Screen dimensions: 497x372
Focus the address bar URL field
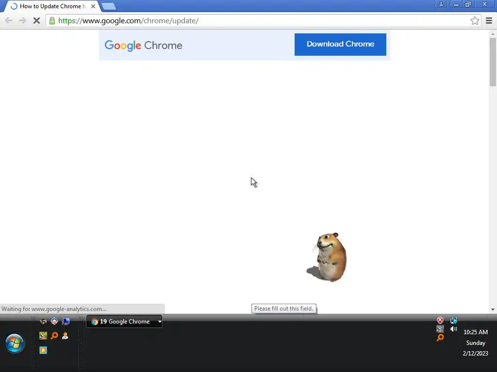click(x=263, y=21)
